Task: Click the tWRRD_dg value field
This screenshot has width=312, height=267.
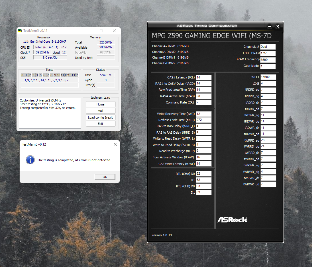Action: tap(268, 146)
